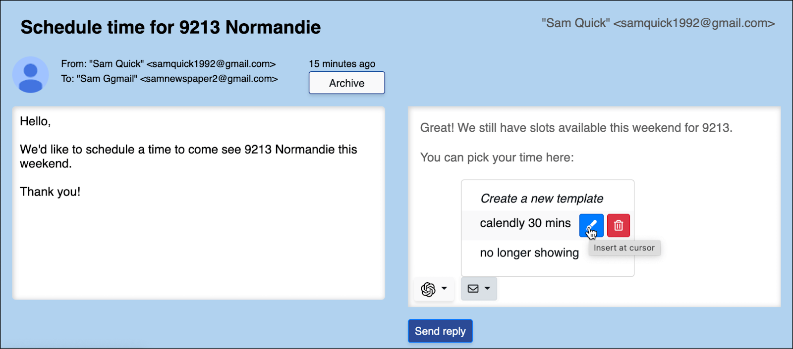Click the "Schedule time for 9213 Normandie" subject
This screenshot has width=793, height=349.
coord(170,27)
